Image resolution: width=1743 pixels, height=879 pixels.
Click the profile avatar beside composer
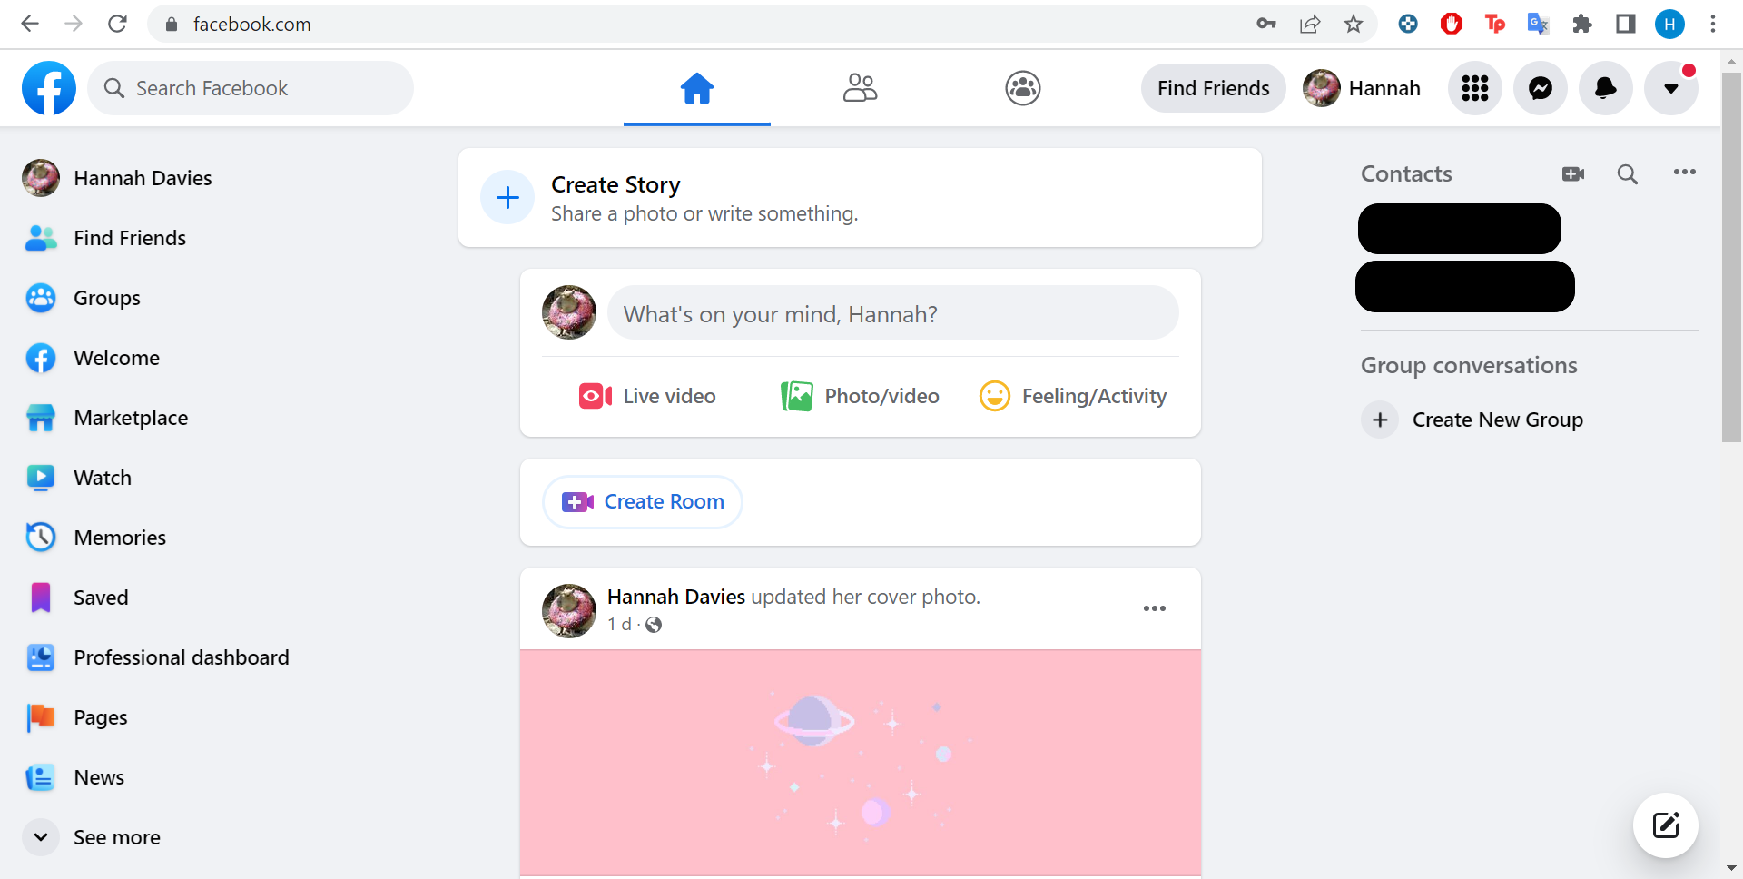tap(569, 312)
